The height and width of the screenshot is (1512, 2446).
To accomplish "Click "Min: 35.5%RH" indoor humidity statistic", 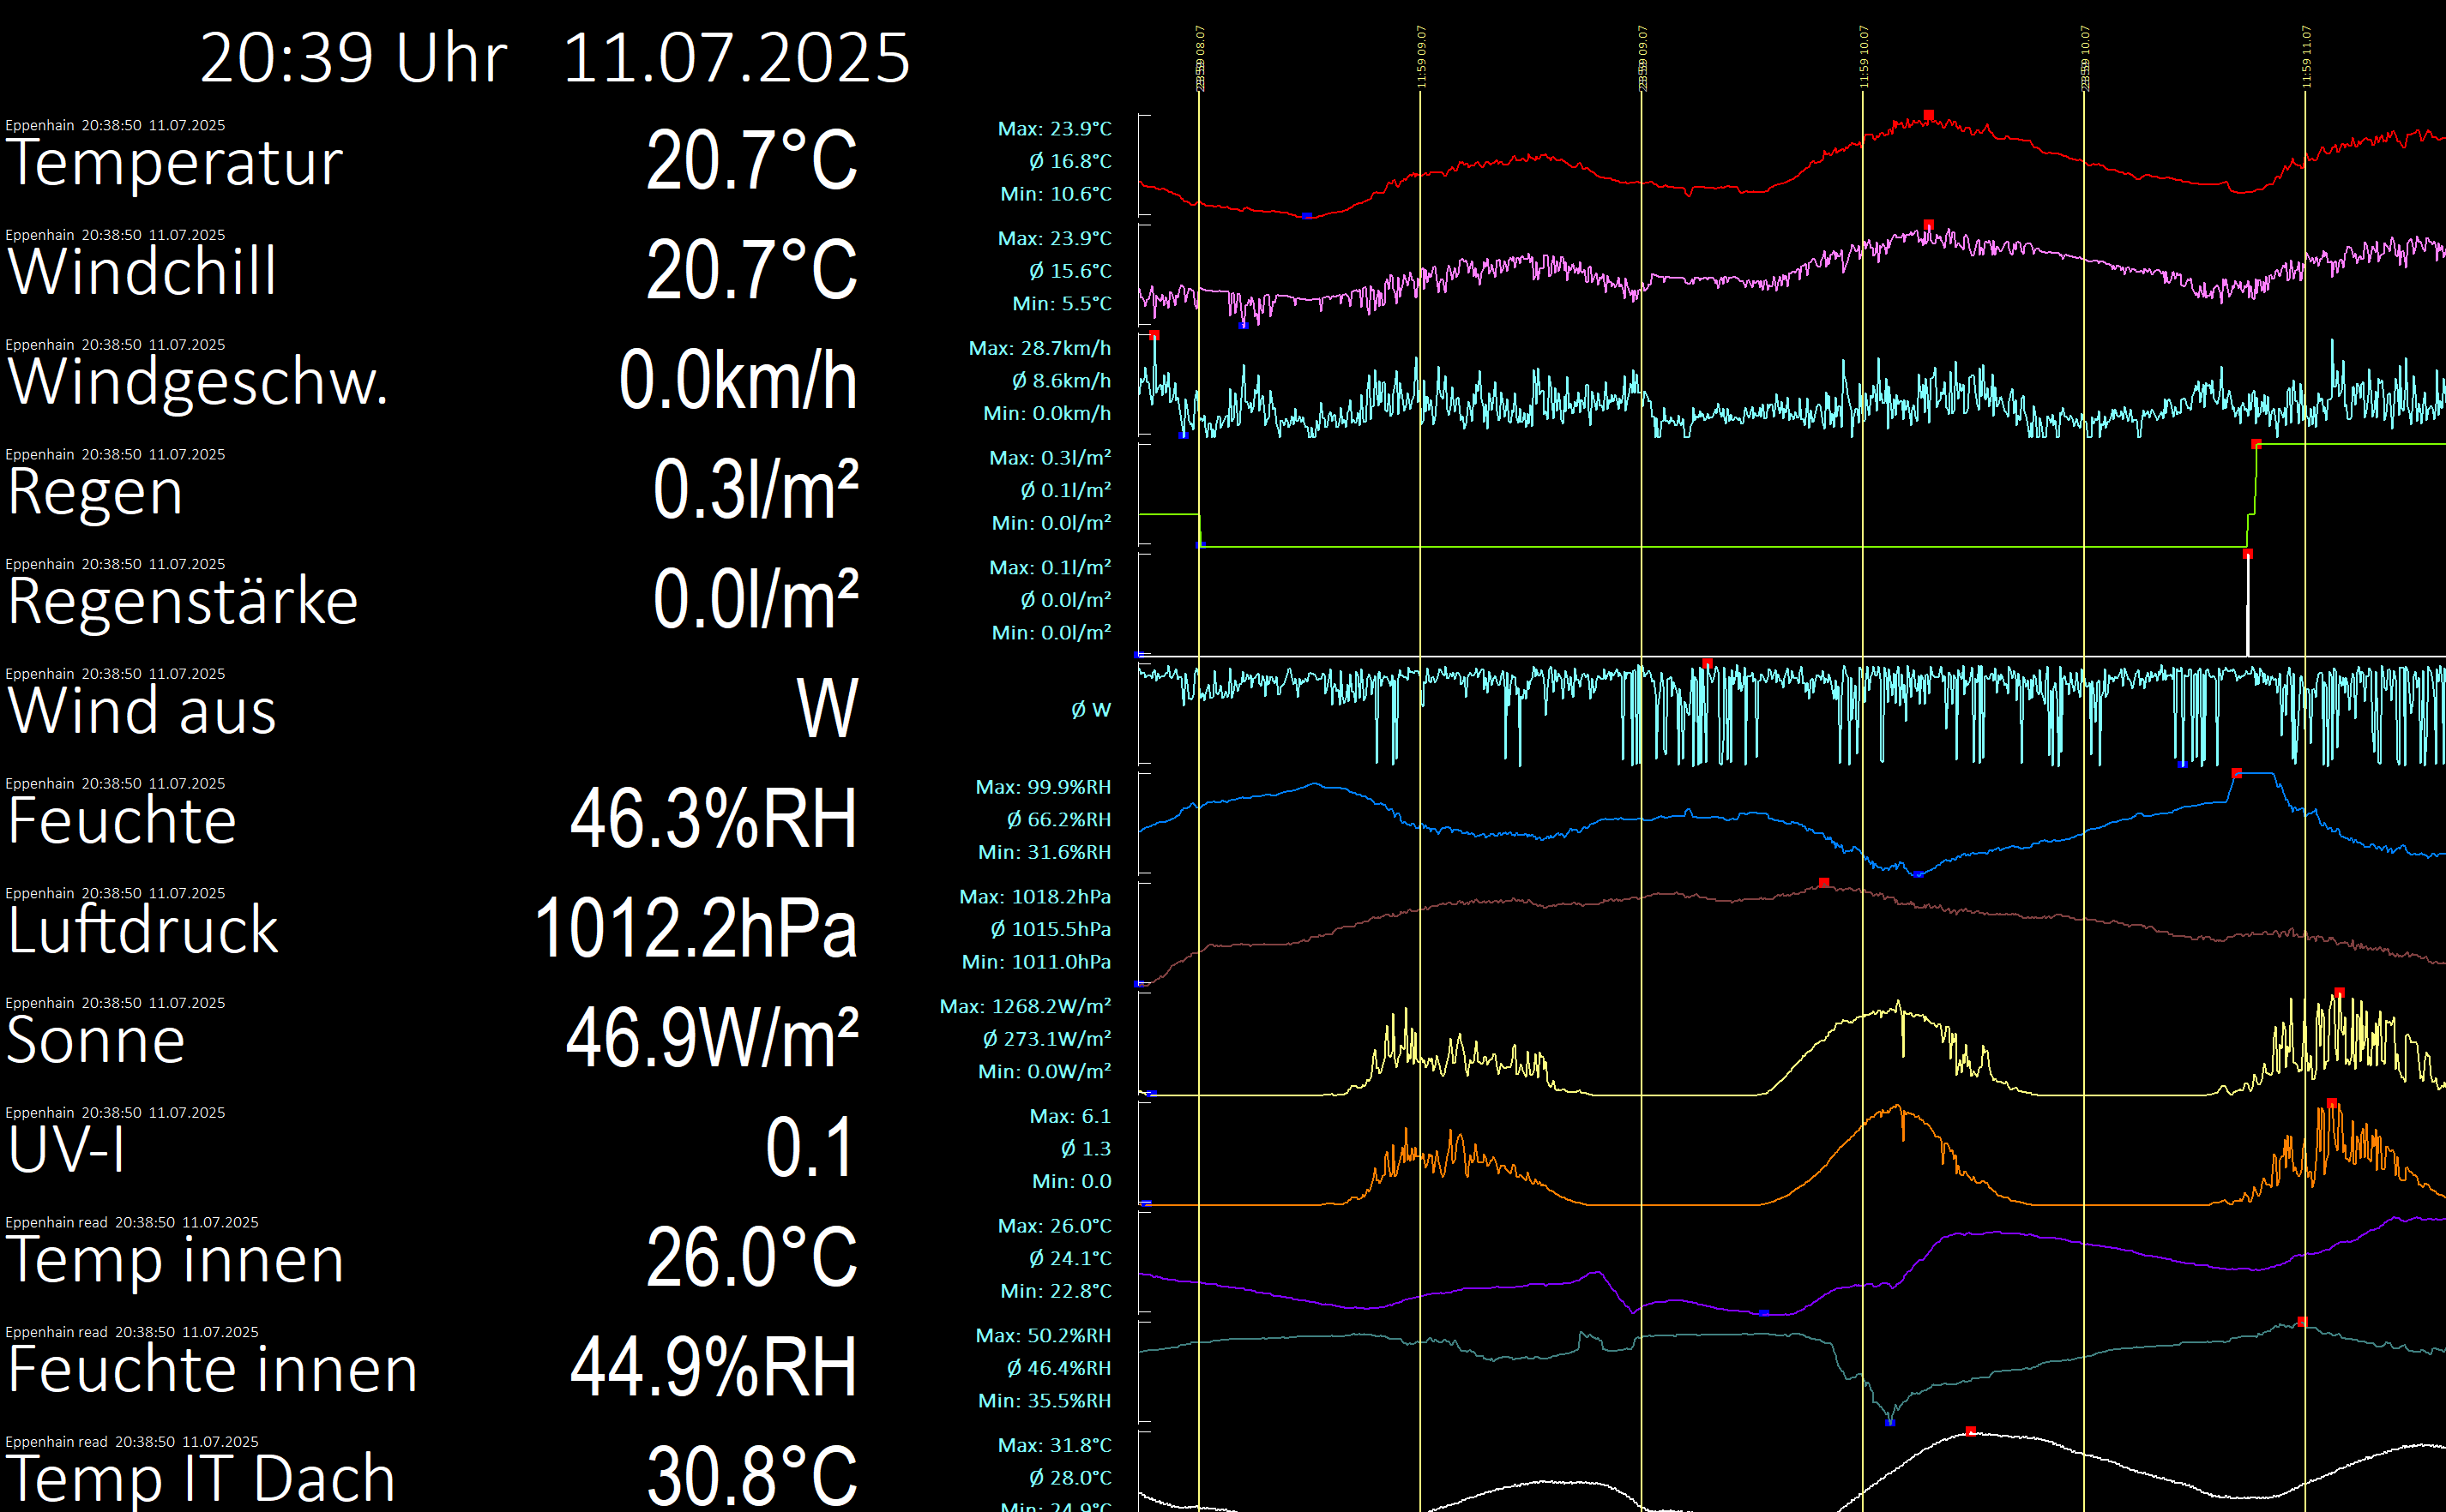I will [x=1045, y=1401].
